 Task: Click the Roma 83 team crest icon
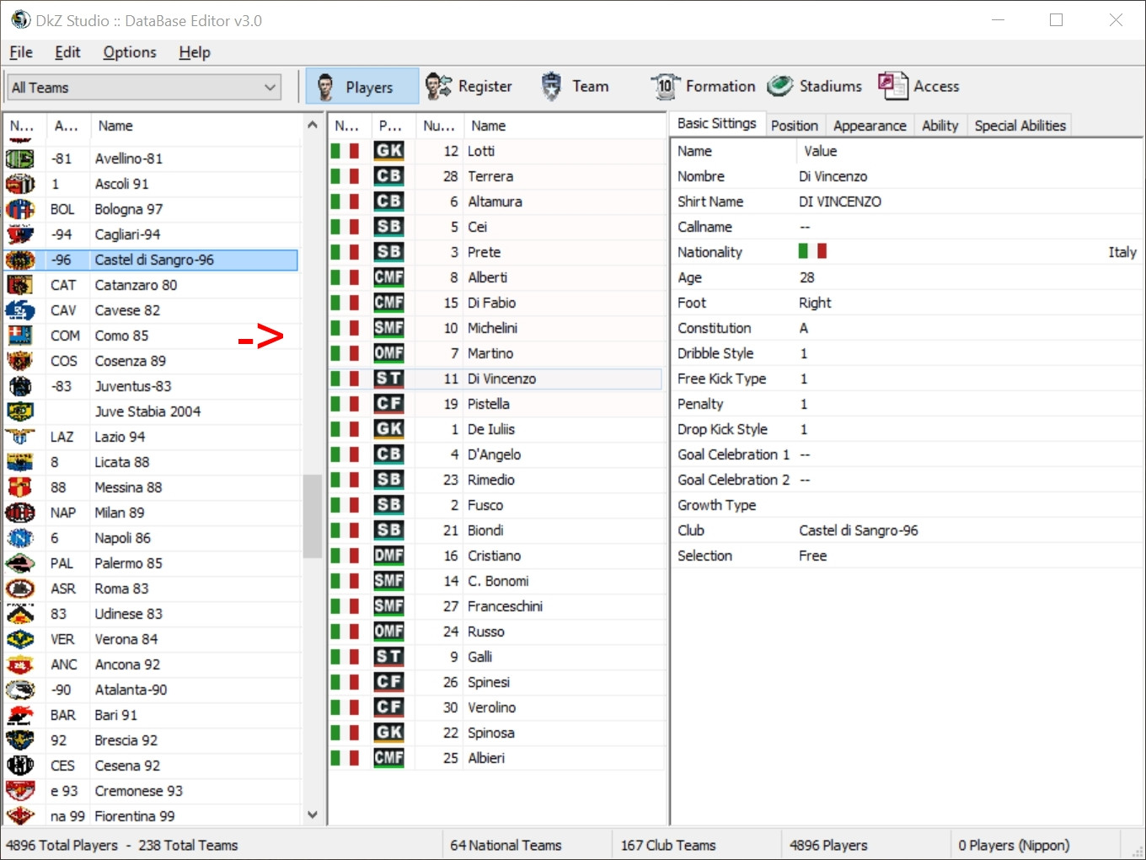(20, 589)
